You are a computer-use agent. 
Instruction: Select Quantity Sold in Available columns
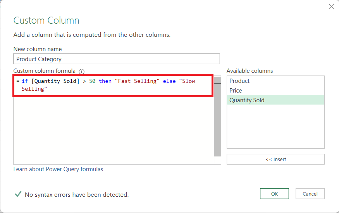275,100
